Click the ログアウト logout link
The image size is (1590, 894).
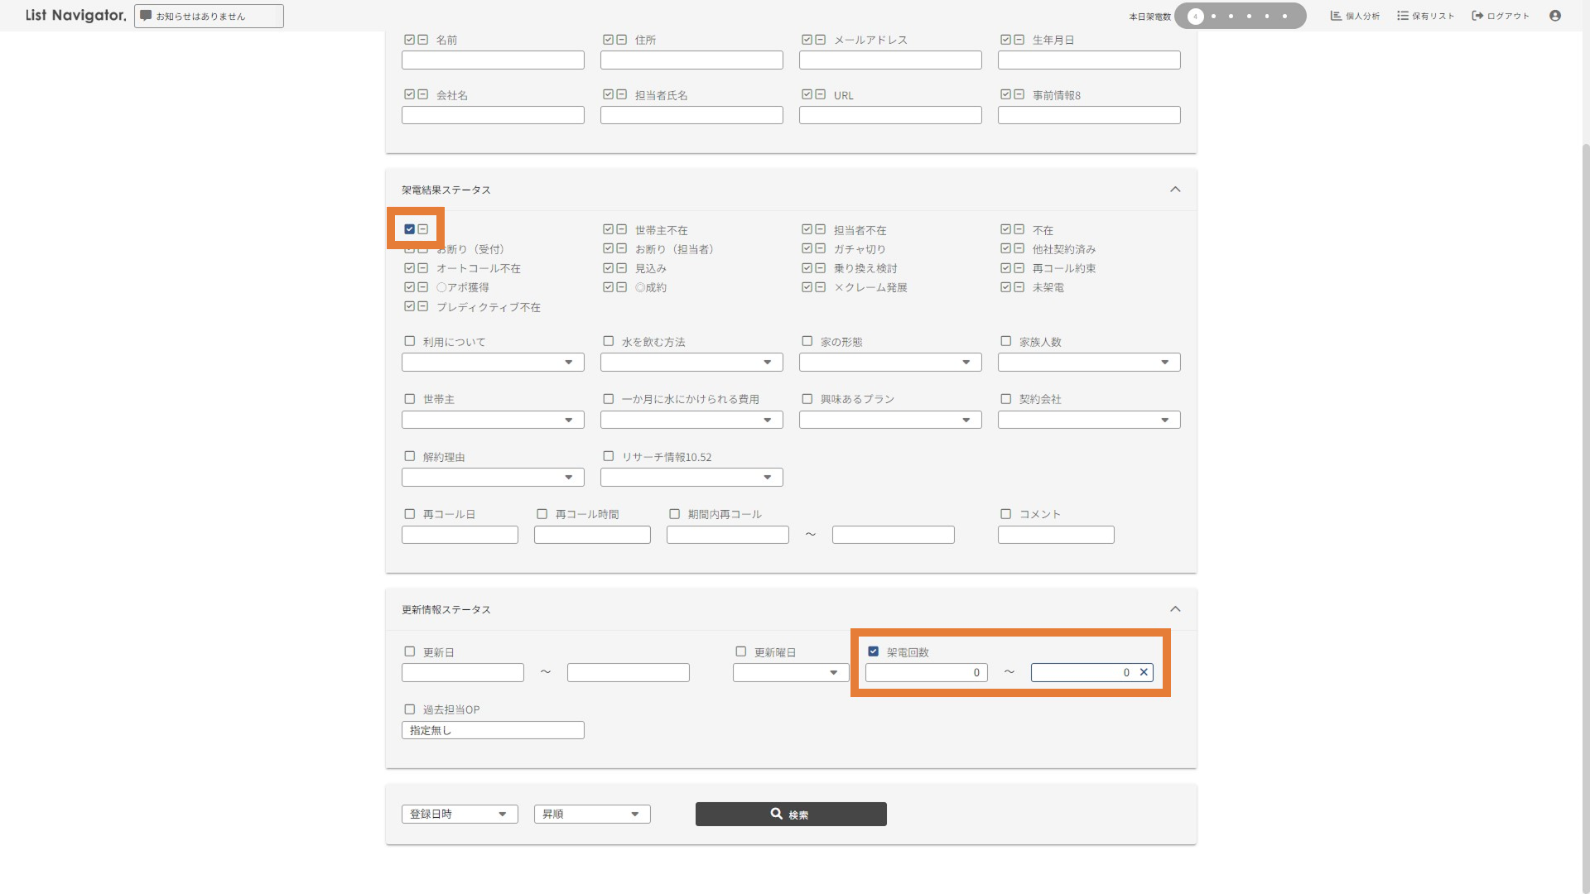point(1500,16)
